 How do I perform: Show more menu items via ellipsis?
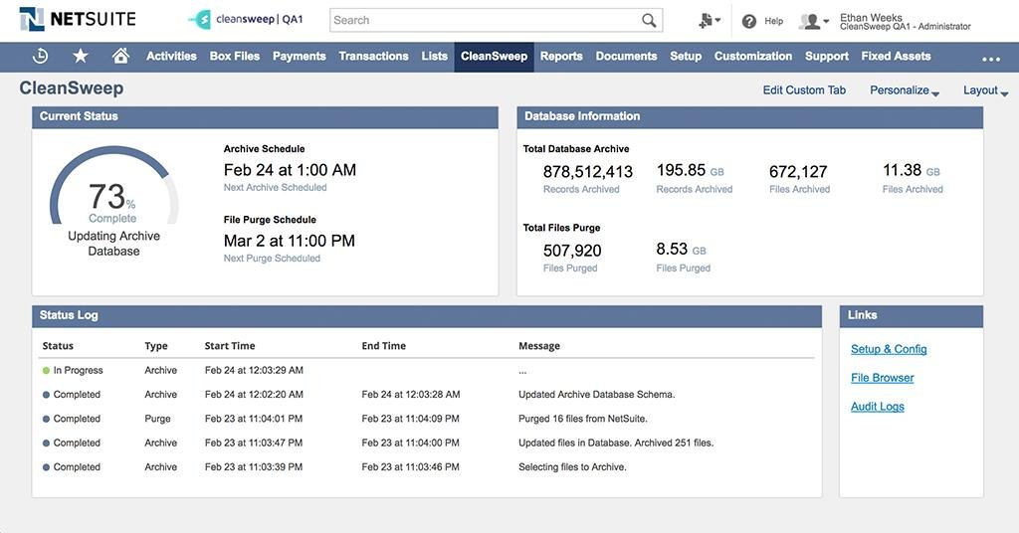point(991,59)
